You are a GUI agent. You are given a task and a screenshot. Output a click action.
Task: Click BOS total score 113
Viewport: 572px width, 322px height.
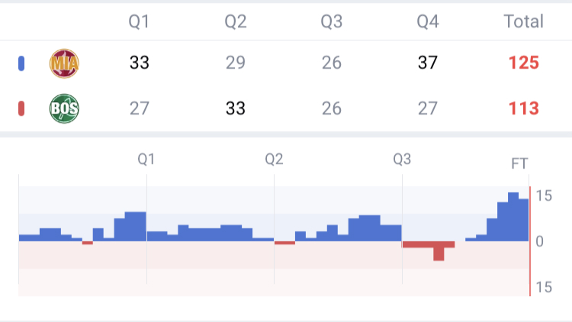coord(523,108)
